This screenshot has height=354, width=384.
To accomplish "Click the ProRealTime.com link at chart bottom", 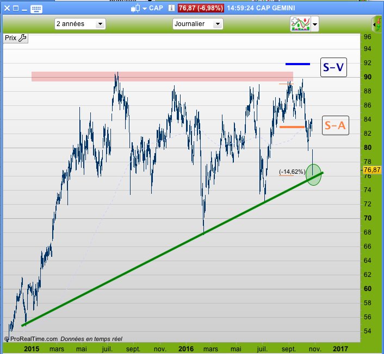I will (34, 339).
